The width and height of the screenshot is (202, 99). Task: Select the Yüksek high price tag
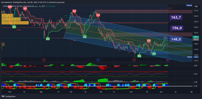point(189,5)
